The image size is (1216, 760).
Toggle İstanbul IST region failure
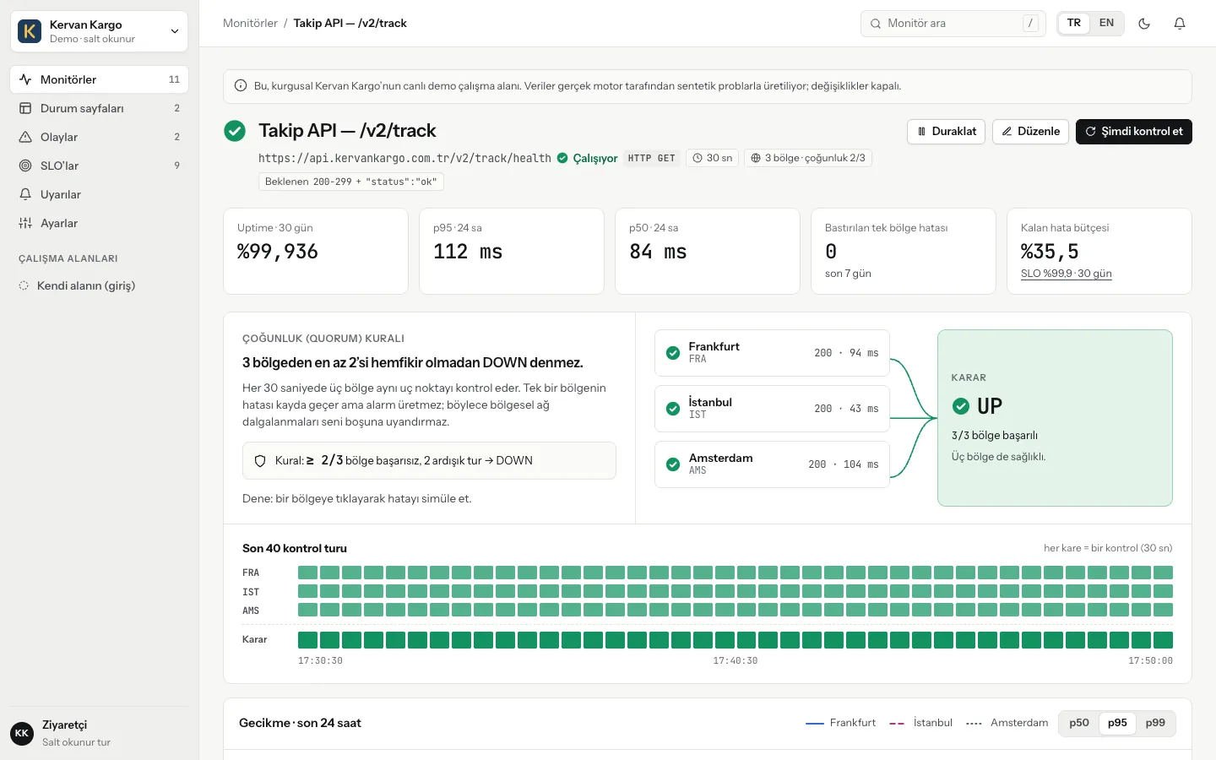[x=772, y=409]
